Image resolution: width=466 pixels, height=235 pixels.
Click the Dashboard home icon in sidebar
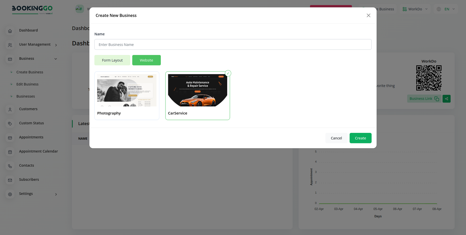(10, 31)
